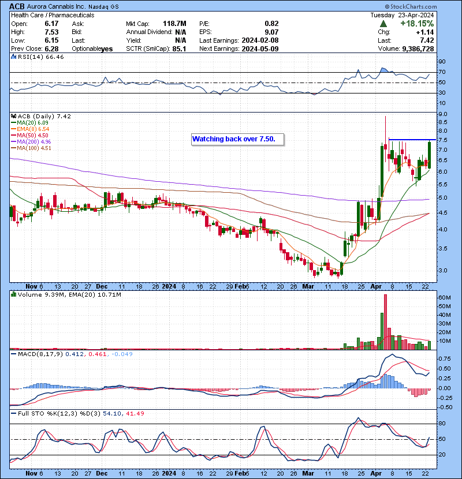Click the StockCharts.com label
The image size is (462, 479).
pyautogui.click(x=411, y=6)
